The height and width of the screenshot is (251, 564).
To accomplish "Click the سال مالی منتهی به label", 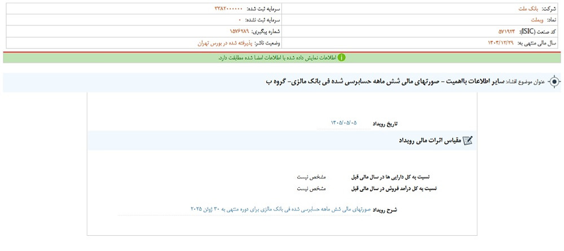I will [536, 43].
